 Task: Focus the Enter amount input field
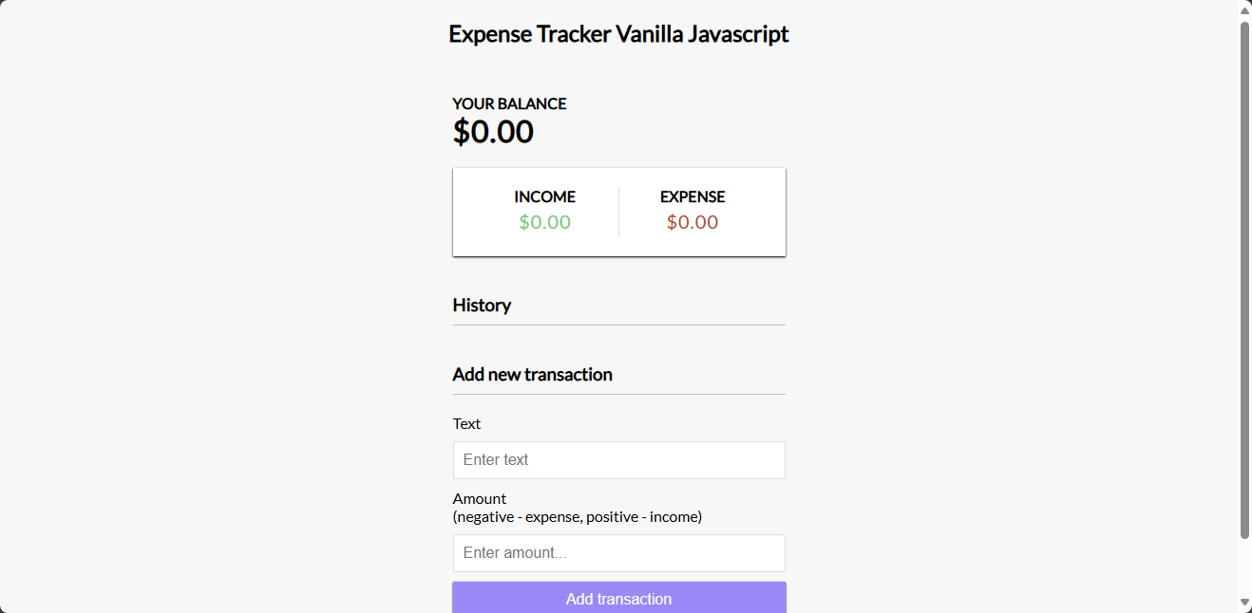click(619, 553)
